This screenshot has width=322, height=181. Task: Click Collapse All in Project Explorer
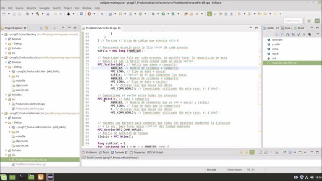click(x=41, y=28)
